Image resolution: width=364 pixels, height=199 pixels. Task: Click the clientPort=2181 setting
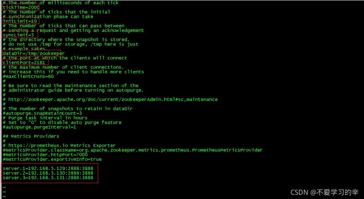(24, 63)
